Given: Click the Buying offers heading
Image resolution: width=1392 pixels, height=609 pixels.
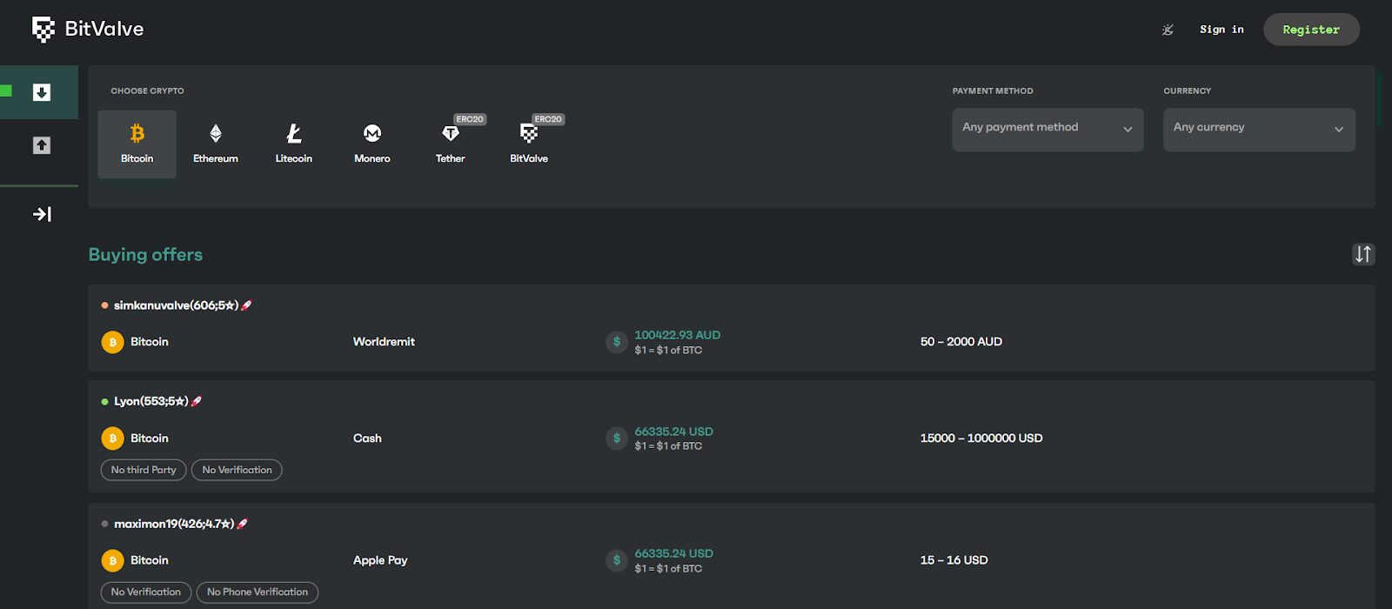Looking at the screenshot, I should 145,255.
